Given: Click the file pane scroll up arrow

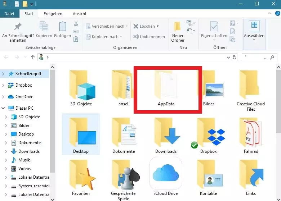Looking at the screenshot, I should (278, 67).
